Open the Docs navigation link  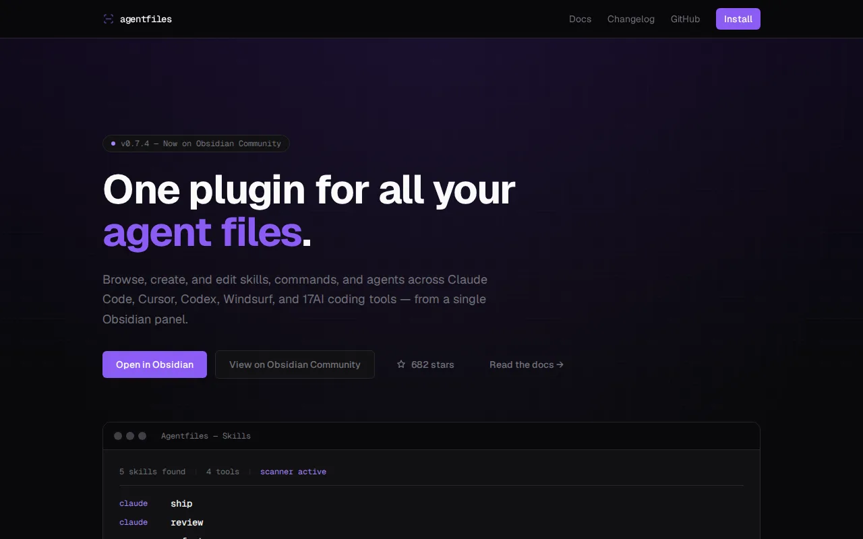coord(580,19)
